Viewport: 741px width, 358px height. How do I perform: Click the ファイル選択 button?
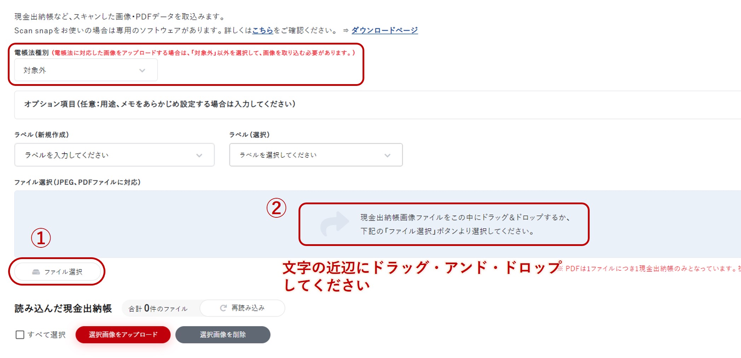tap(58, 272)
